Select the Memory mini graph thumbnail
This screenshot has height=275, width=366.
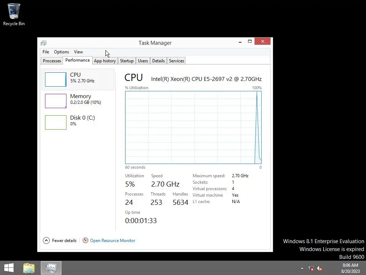55,101
